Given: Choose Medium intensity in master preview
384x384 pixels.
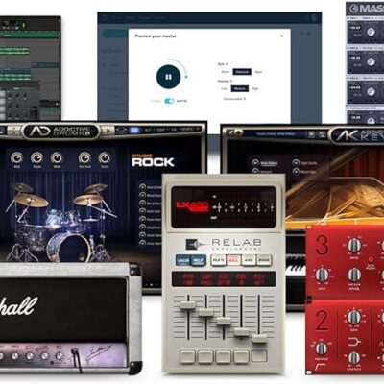Looking at the screenshot, I should (240, 88).
